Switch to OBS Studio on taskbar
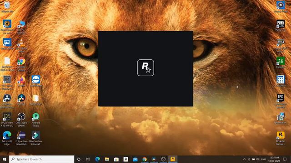 tap(163, 159)
